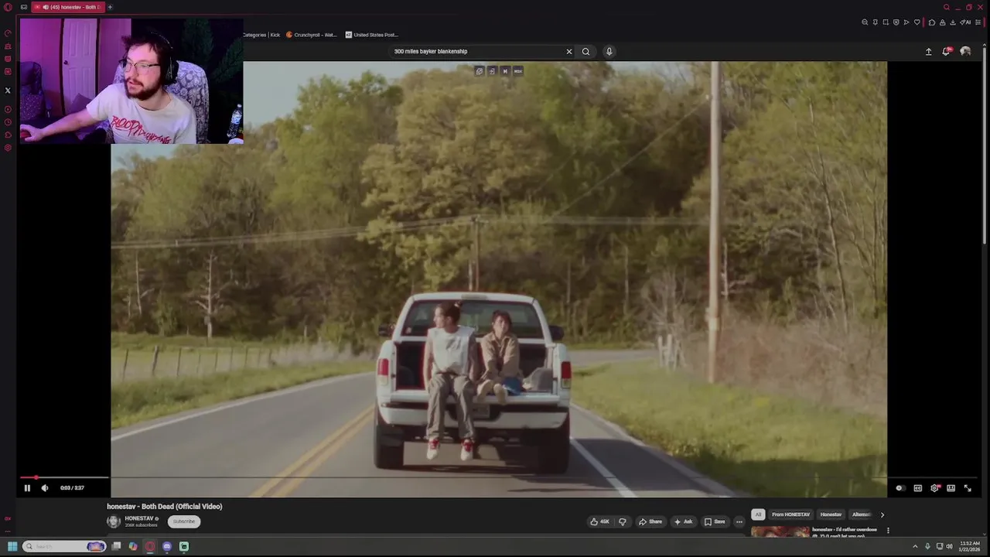Save the video to a playlist
The height and width of the screenshot is (557, 990).
coord(715,521)
